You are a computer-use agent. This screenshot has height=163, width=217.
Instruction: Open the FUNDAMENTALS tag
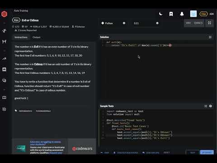tap(43, 111)
